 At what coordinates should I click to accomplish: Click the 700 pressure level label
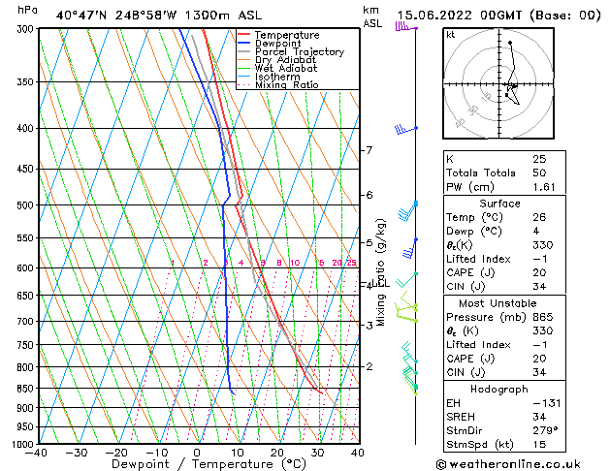[x=27, y=322]
